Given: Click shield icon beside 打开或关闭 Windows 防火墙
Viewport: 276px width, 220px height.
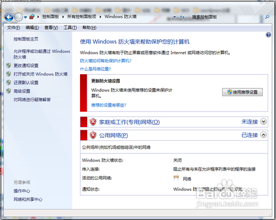Looking at the screenshot, I should 8,74.
